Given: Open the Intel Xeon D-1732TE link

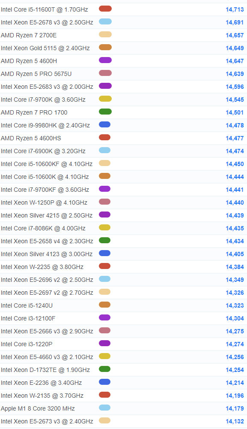Looking at the screenshot, I should 45,370.
